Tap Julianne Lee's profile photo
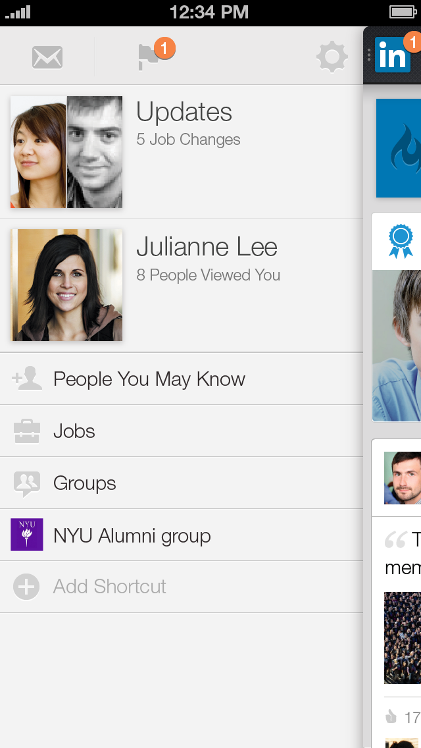The width and height of the screenshot is (421, 748). click(66, 284)
